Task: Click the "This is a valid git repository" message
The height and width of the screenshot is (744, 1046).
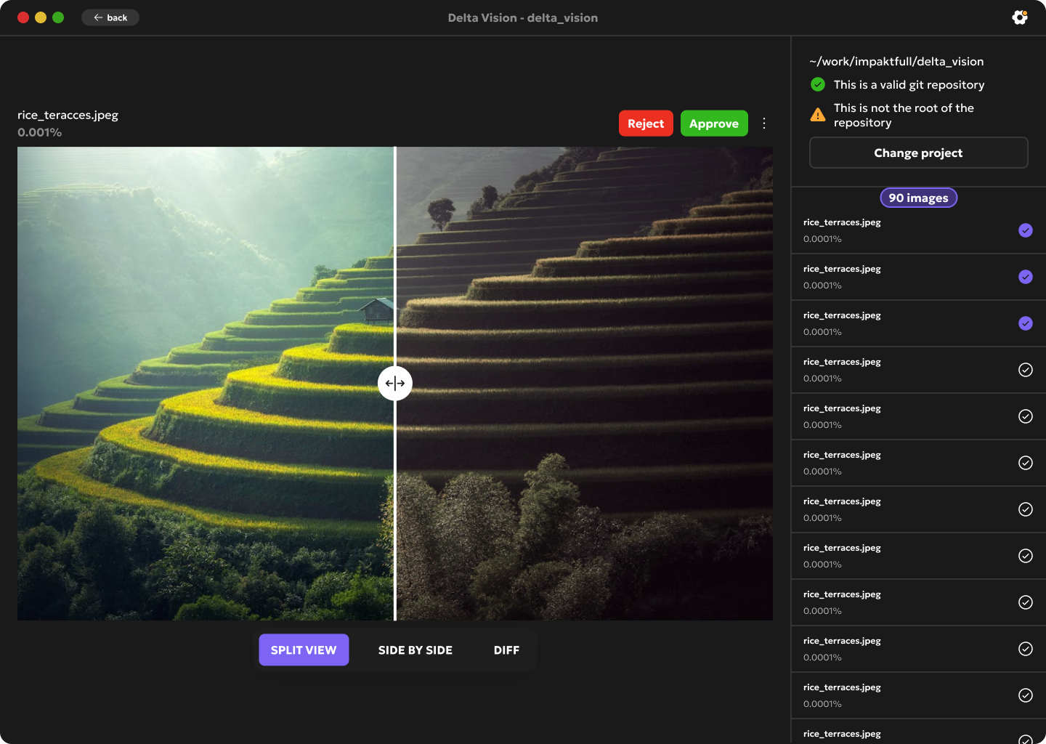Action: coord(909,85)
